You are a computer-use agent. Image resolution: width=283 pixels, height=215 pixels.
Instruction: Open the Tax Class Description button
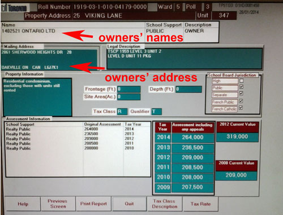click(165, 204)
